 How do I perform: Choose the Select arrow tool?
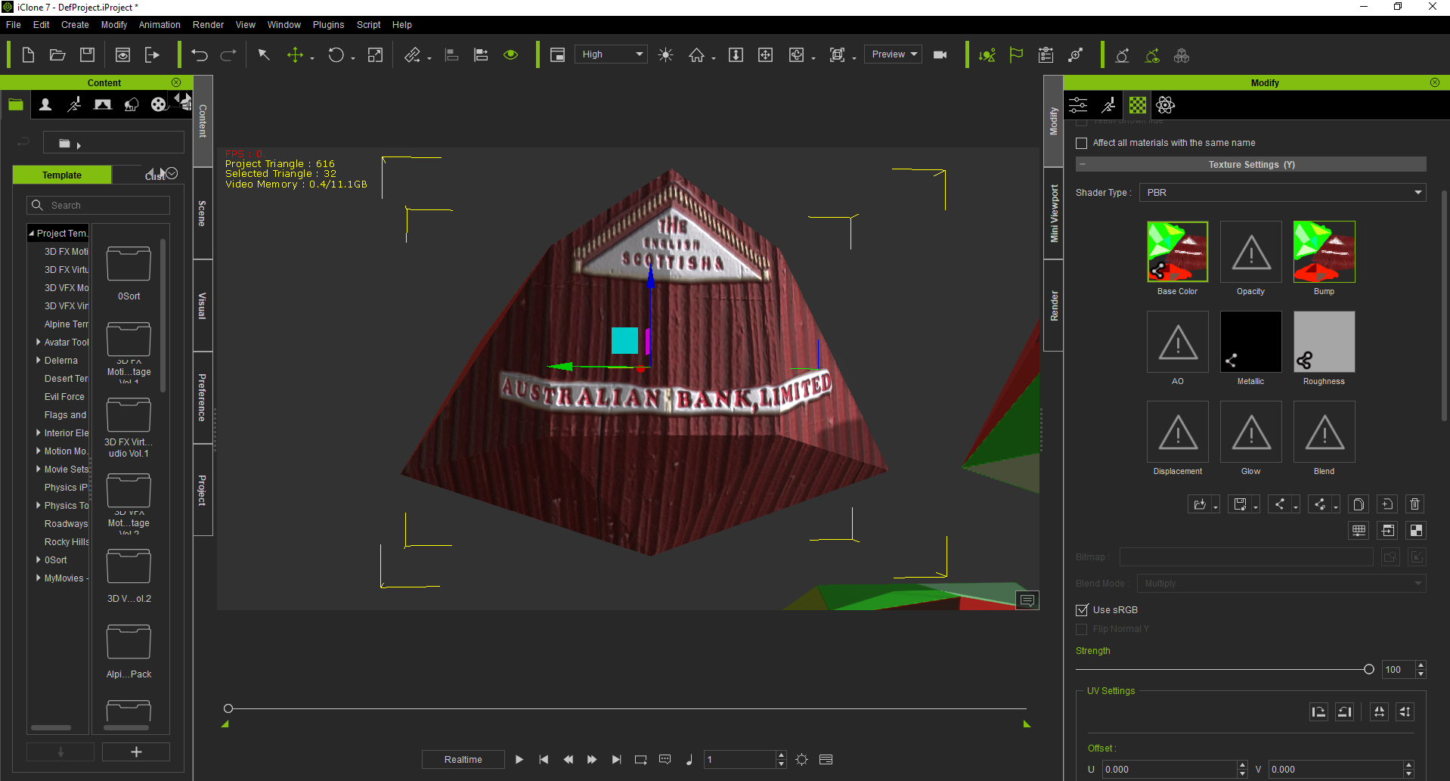point(264,55)
